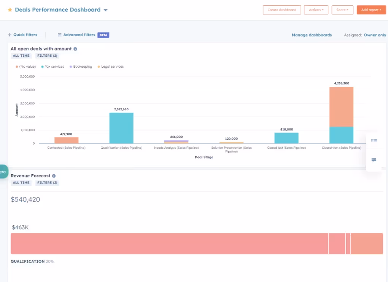Open the Share dropdown
Viewport: 388px width, 282px height.
342,10
